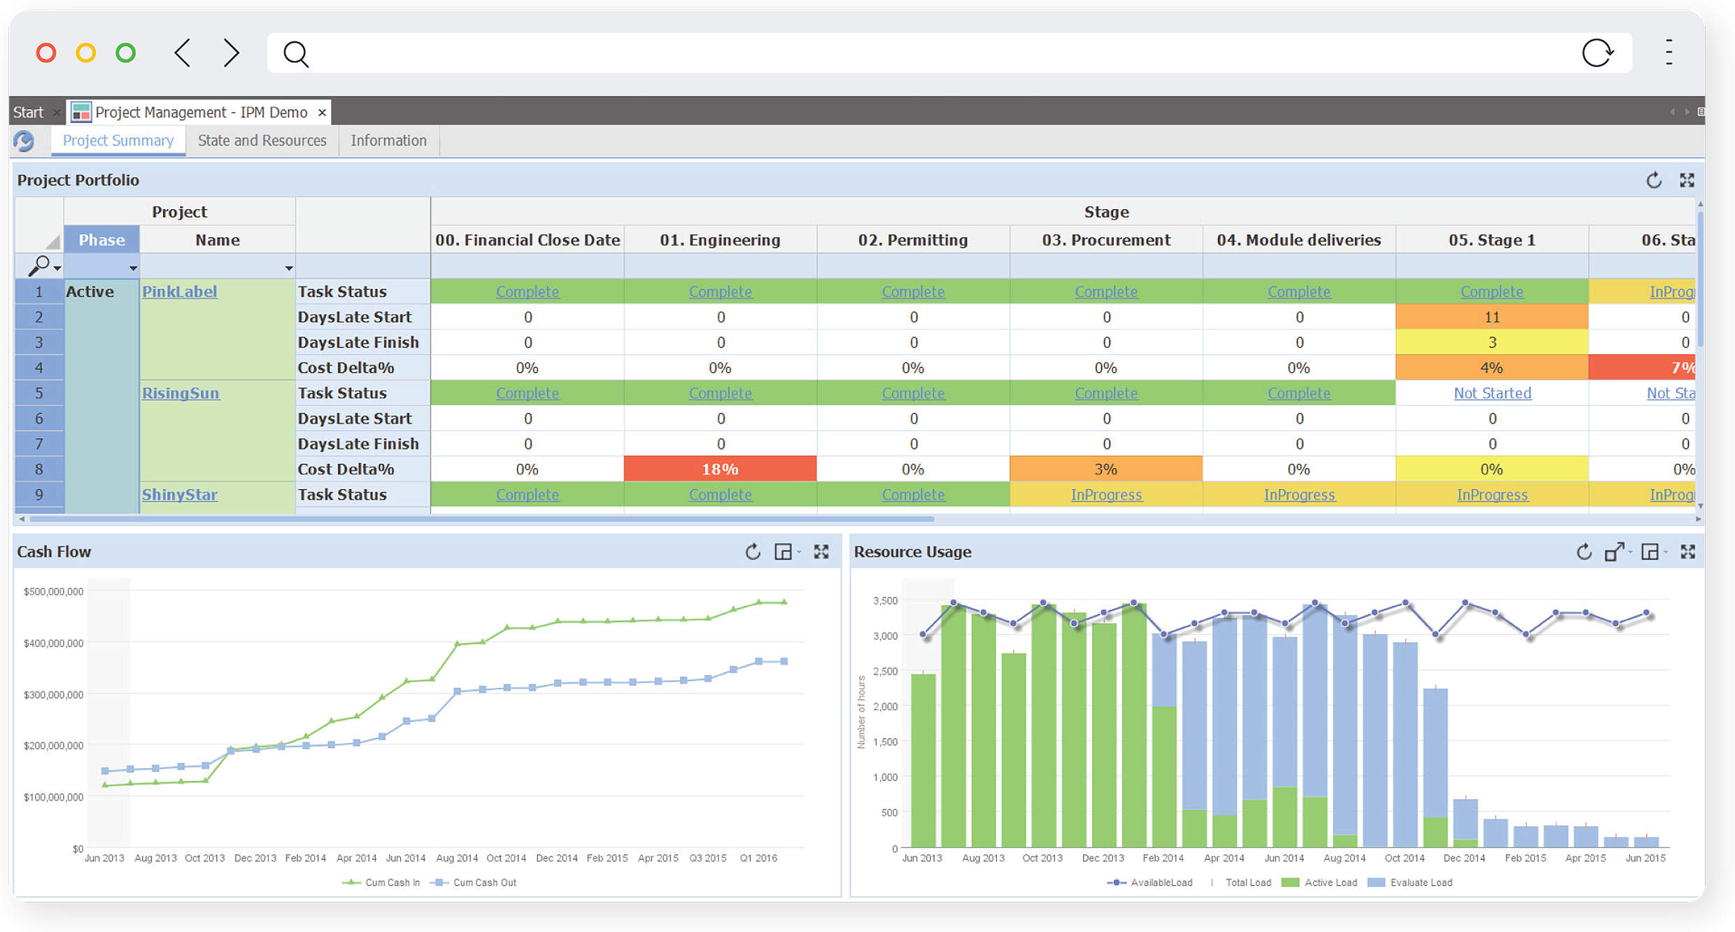The height and width of the screenshot is (932, 1735).
Task: Click the Not Started link for RisingSun Stage 1
Action: coord(1492,393)
